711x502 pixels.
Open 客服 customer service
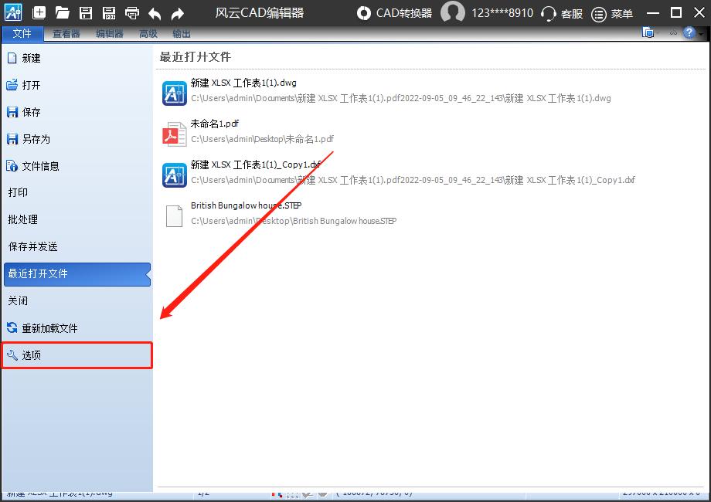click(x=562, y=14)
